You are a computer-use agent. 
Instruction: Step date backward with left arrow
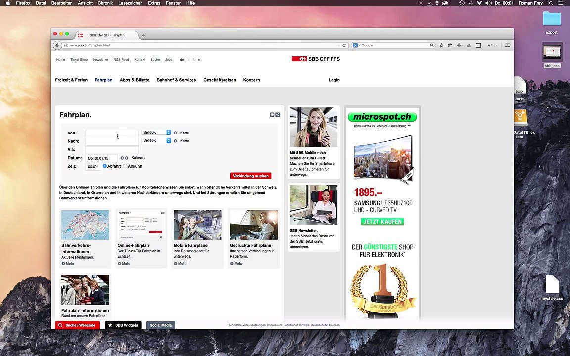click(122, 158)
